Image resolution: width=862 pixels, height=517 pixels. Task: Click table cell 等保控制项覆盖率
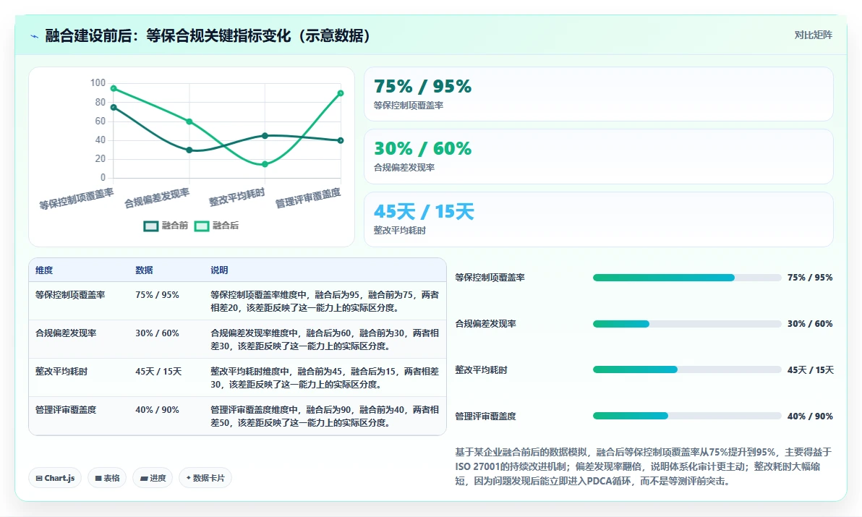point(70,294)
